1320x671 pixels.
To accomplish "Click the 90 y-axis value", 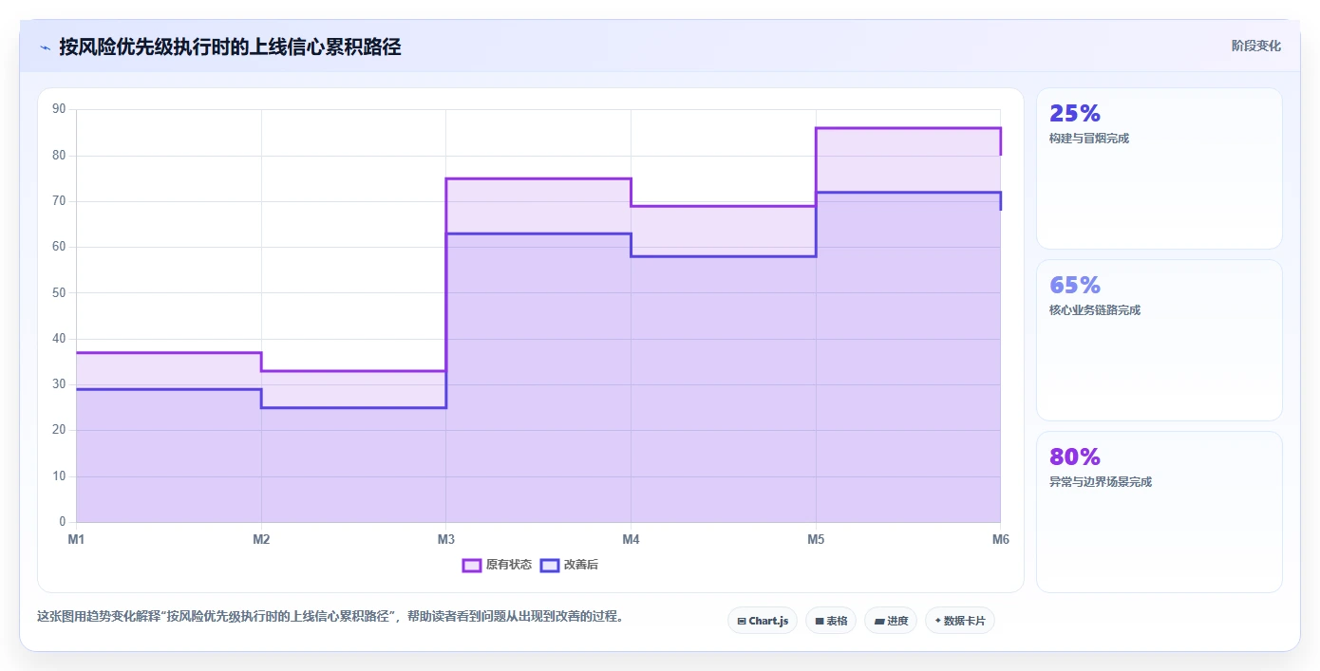I will [x=59, y=109].
